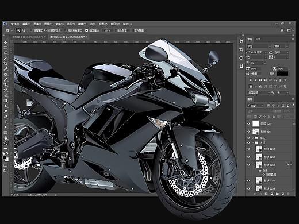
Task: Close the 摩托车.psd document tab
Action: [87, 37]
